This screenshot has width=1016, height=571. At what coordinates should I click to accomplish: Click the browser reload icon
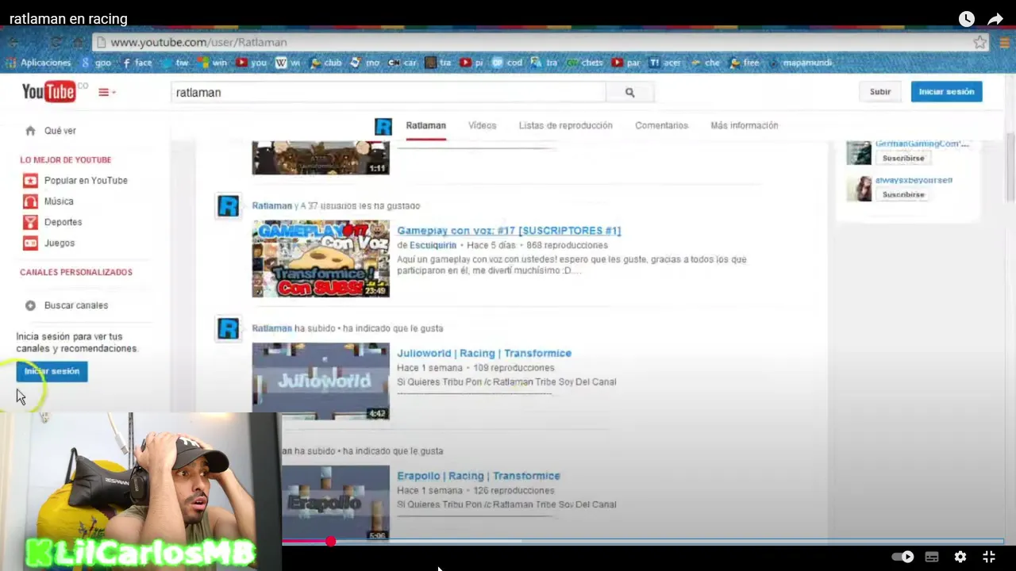56,42
